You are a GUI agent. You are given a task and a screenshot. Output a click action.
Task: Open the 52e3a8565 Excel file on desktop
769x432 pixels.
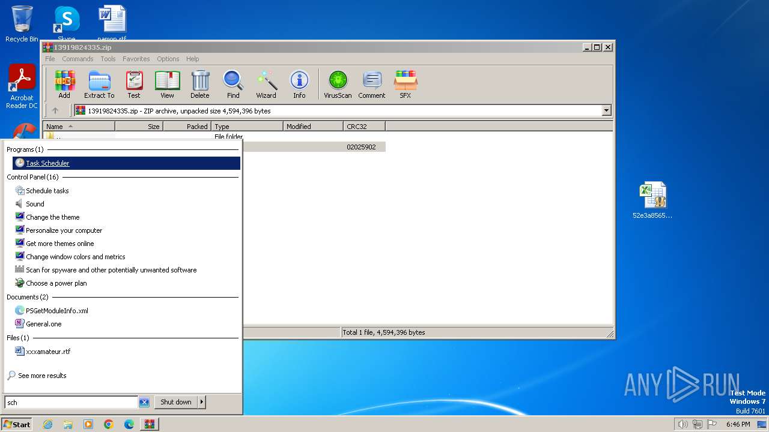coord(652,200)
